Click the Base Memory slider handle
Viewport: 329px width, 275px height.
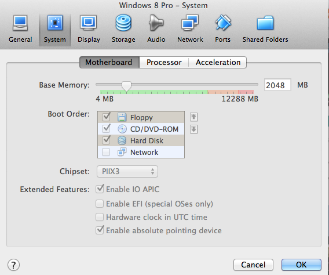tap(126, 86)
